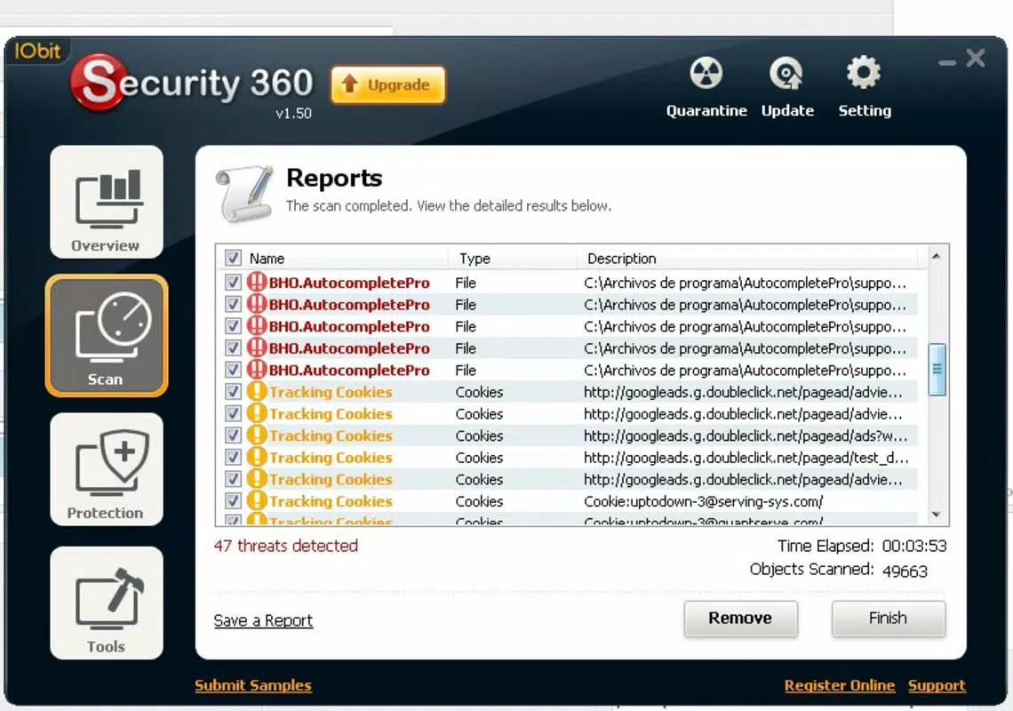Viewport: 1013px width, 711px height.
Task: Uncheck the second BHO.AutocompletePro row checkbox
Action: pyautogui.click(x=233, y=305)
